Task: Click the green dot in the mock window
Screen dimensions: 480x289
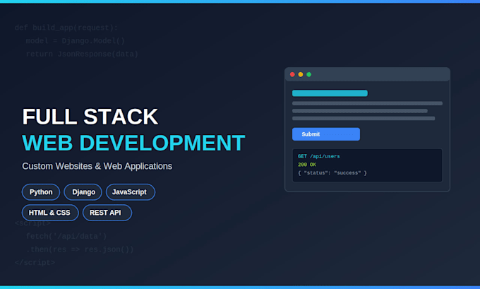Action: pos(309,74)
